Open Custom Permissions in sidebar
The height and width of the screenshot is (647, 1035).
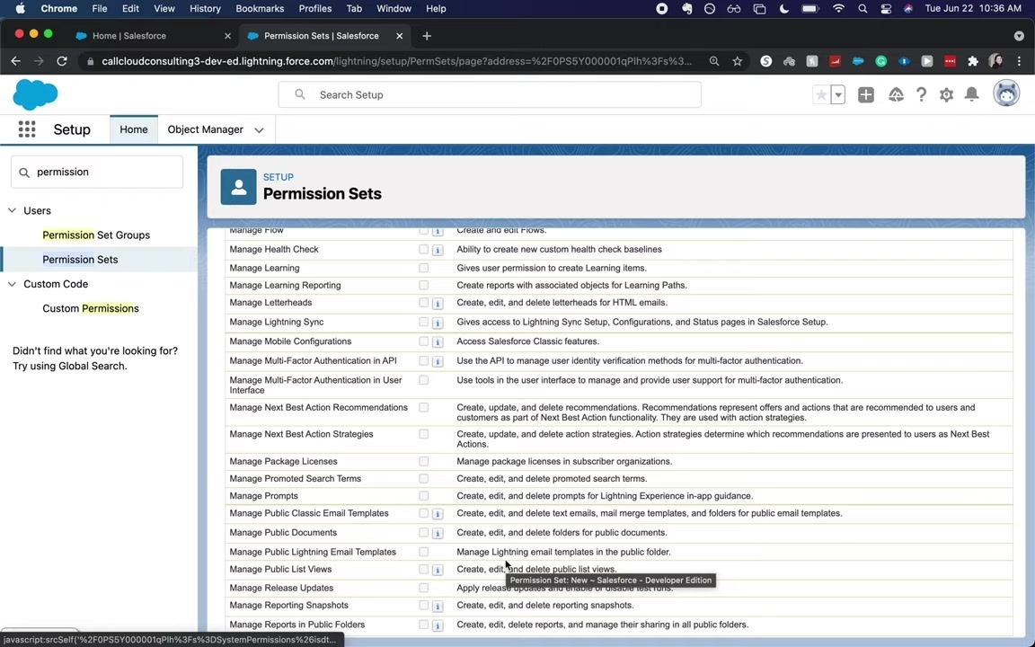tap(91, 308)
